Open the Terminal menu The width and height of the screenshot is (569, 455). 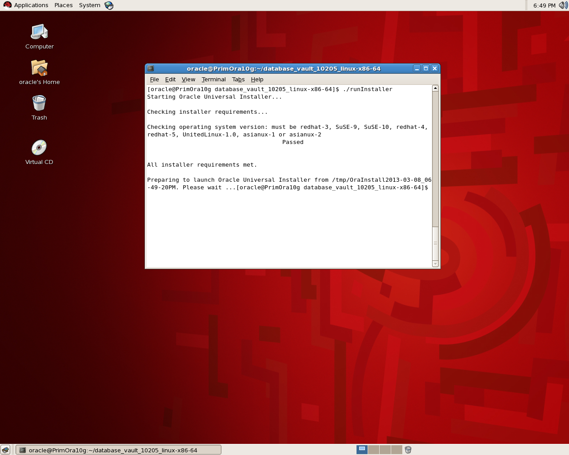[213, 79]
